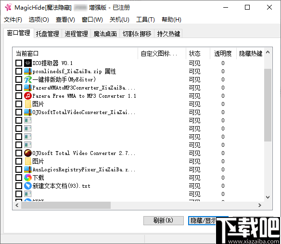Check the box for pconlinedsf_XiaZaiBa.zip 属性
281x244 pixels.
19,71
